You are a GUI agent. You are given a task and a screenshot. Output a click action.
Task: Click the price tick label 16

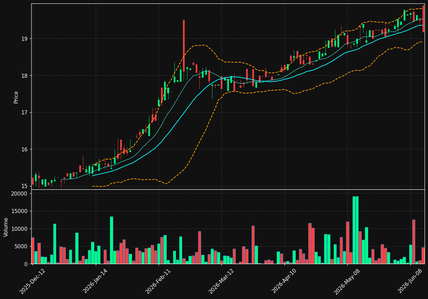[24, 149]
